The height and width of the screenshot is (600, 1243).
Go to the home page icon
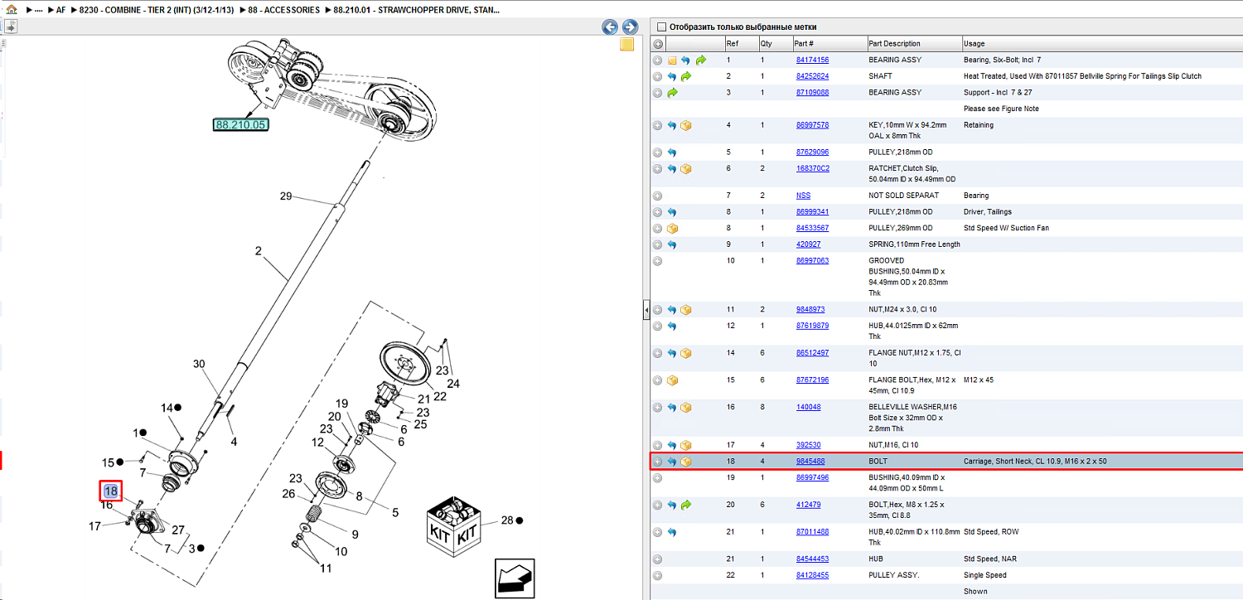12,10
